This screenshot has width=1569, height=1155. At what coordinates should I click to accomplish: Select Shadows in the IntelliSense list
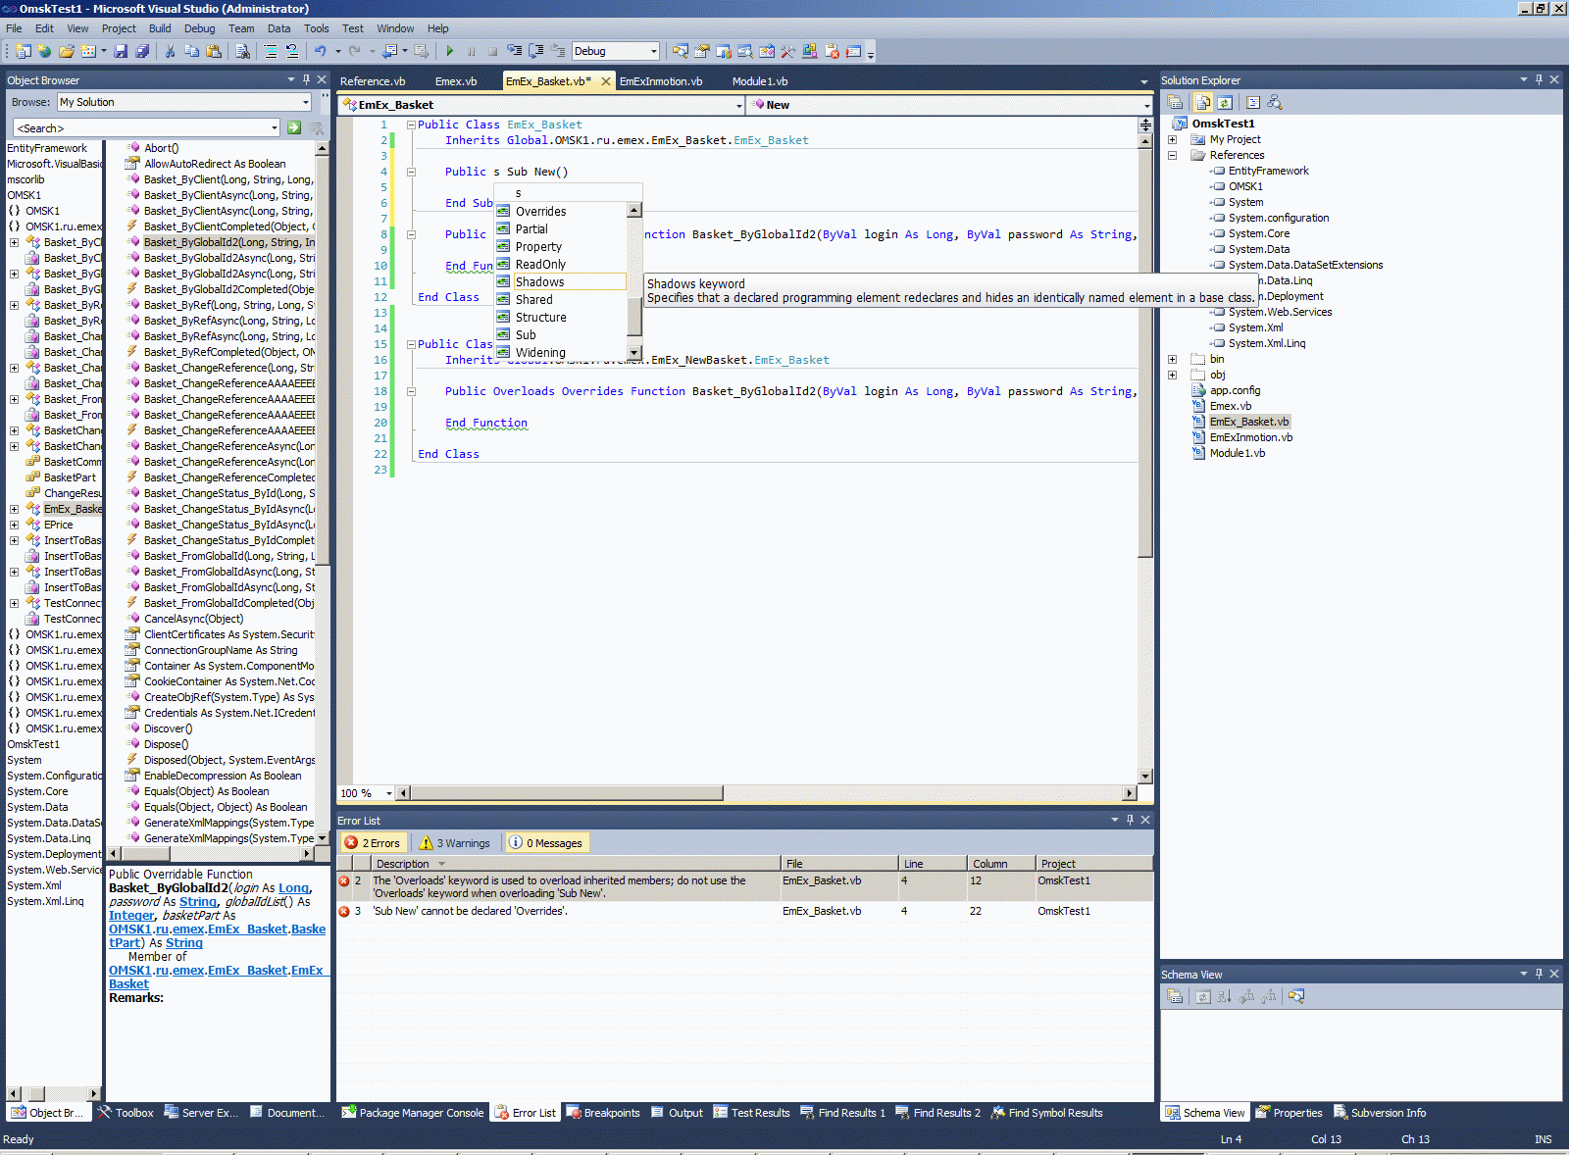click(539, 281)
